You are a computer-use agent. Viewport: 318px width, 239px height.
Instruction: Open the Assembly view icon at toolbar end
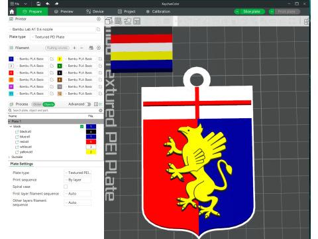(307, 21)
